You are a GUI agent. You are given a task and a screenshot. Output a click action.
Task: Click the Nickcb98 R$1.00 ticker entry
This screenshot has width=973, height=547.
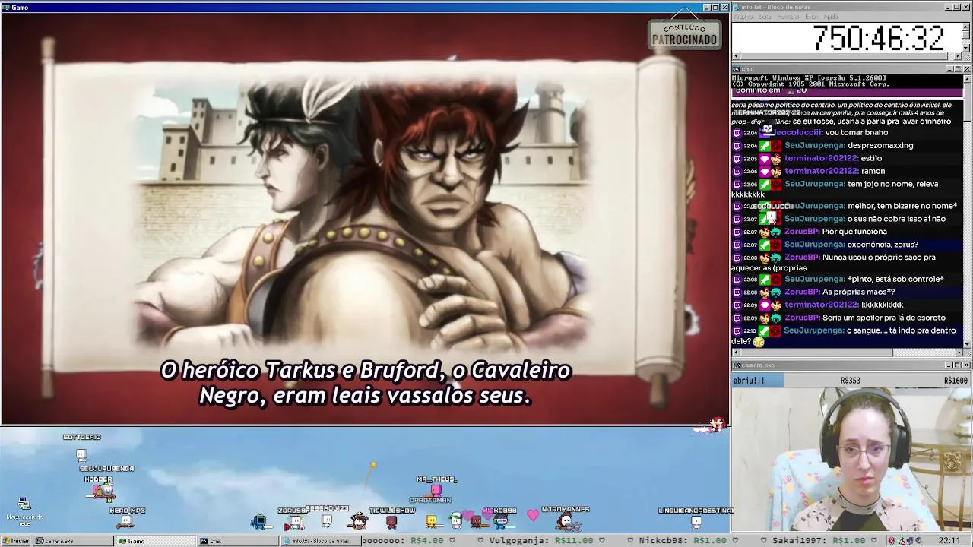coord(683,541)
